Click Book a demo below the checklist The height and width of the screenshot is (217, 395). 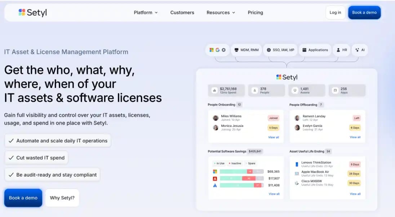(23, 198)
